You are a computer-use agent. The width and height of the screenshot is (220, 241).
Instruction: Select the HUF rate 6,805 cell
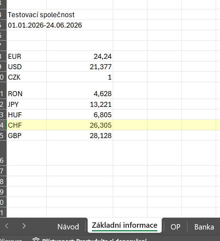coord(79,115)
